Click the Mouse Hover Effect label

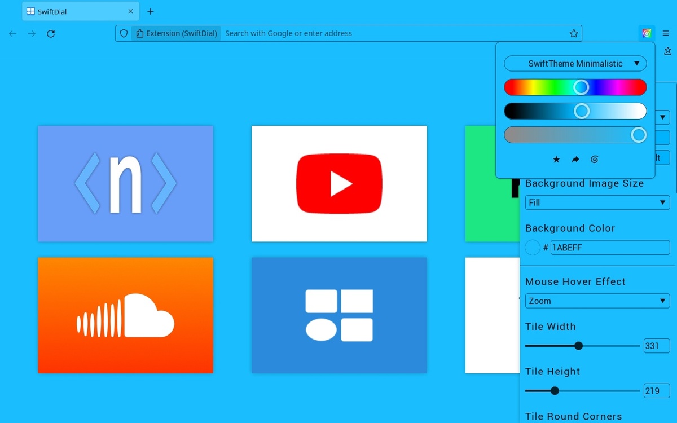[x=575, y=281]
